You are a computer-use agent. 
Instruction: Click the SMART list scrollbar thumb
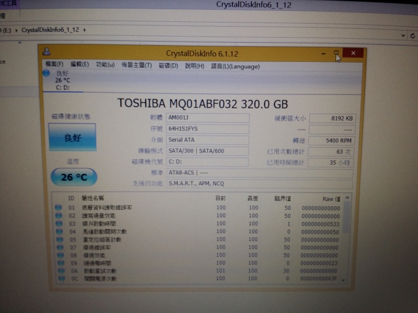[x=346, y=217]
